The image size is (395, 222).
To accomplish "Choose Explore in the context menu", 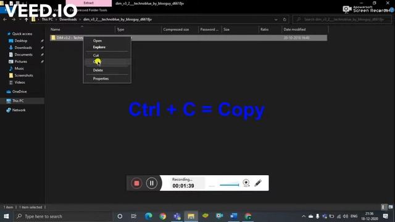I will point(99,47).
